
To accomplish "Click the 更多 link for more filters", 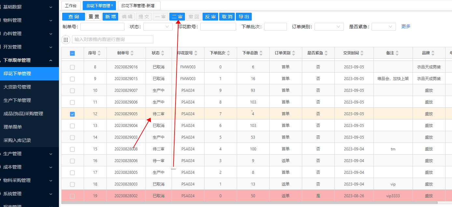I will tap(406, 27).
